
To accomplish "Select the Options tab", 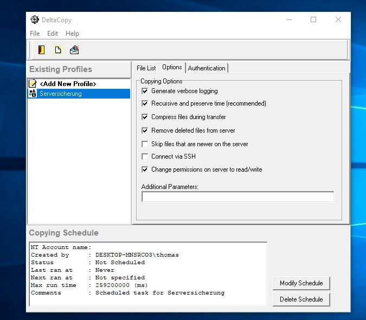I will click(x=172, y=67).
